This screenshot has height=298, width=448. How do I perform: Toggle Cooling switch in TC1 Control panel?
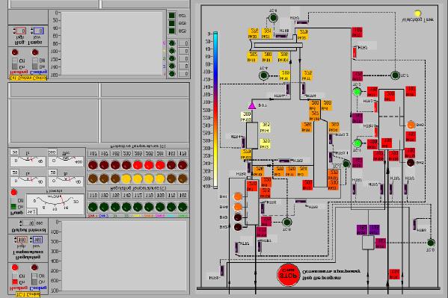[34, 279]
